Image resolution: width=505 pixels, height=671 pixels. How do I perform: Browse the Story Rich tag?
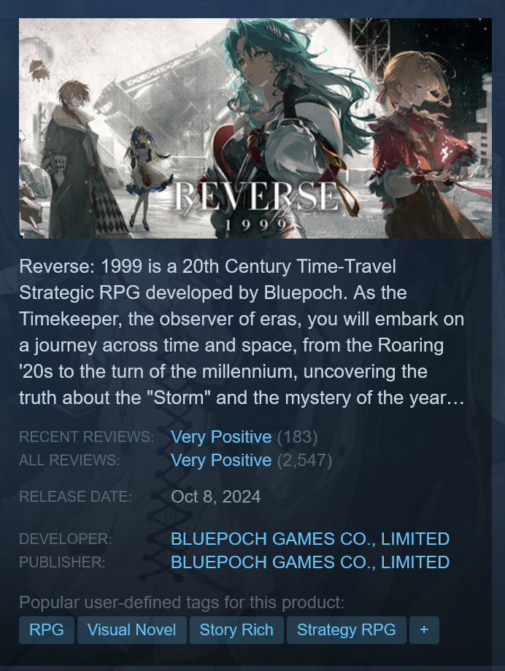(x=236, y=630)
